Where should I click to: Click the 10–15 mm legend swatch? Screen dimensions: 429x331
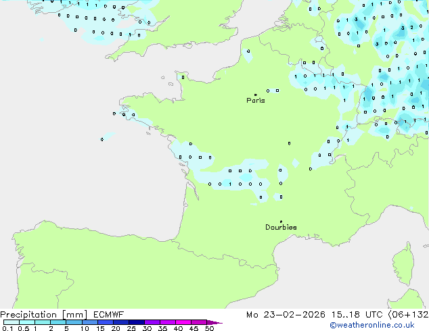(90, 322)
